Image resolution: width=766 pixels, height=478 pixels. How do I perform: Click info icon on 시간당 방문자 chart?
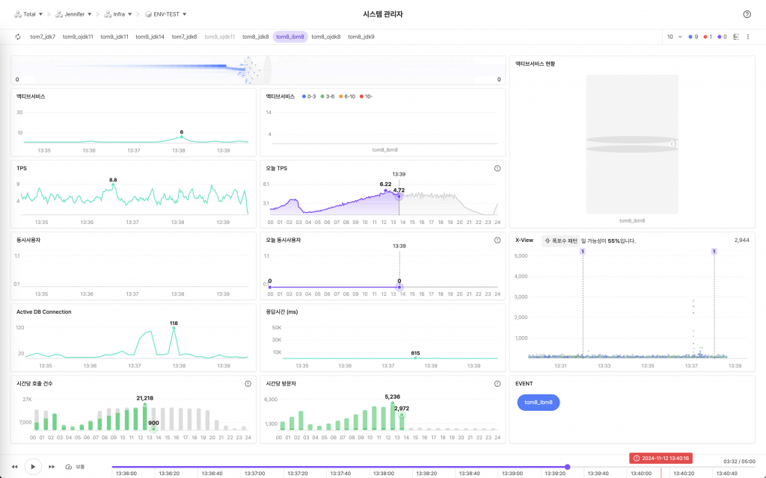(x=497, y=384)
